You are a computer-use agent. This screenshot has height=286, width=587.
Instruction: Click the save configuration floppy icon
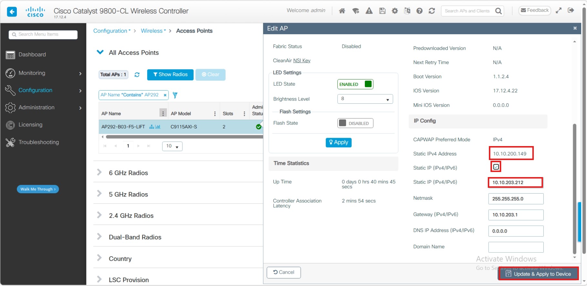[382, 11]
